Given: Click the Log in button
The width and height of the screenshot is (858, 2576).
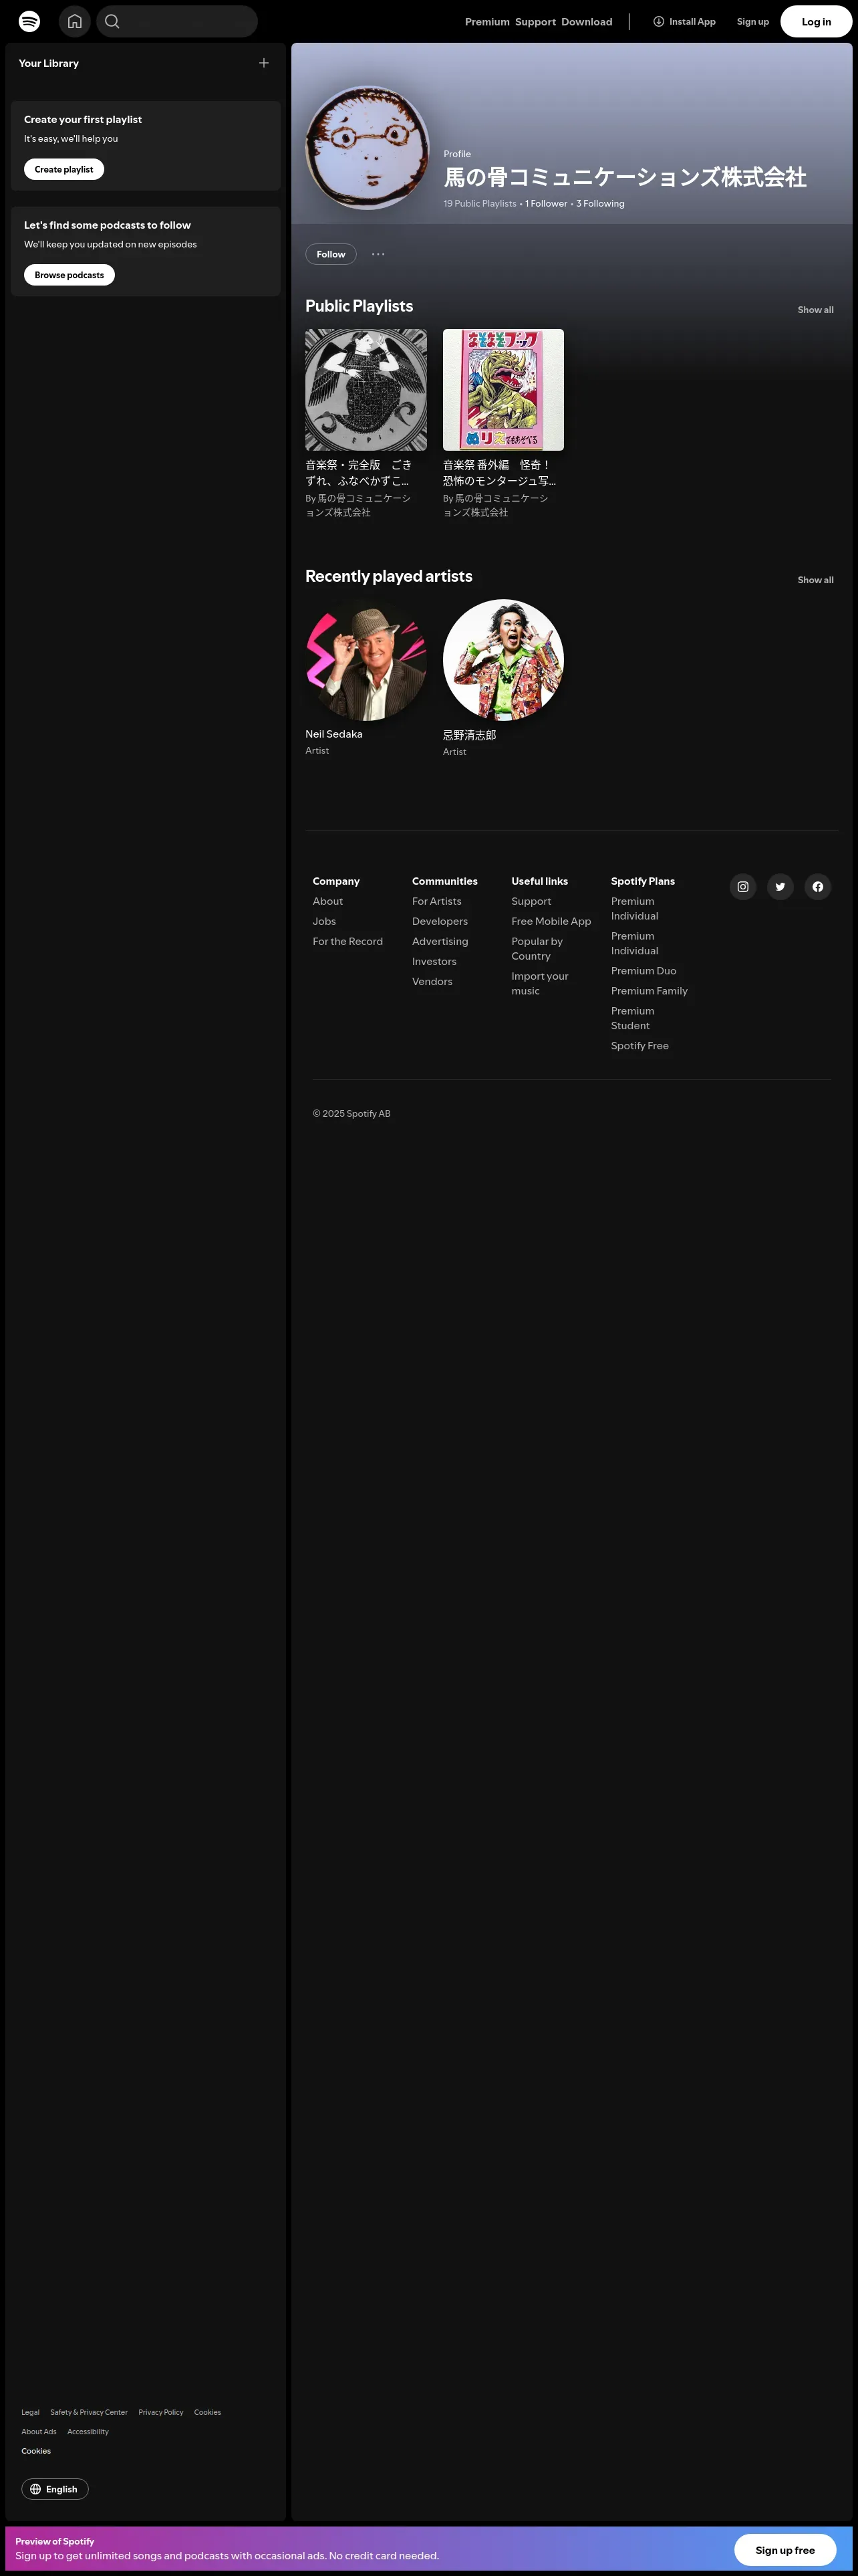Looking at the screenshot, I should tap(816, 21).
